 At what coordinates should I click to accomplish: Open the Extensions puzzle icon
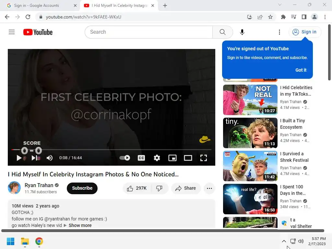283,17
